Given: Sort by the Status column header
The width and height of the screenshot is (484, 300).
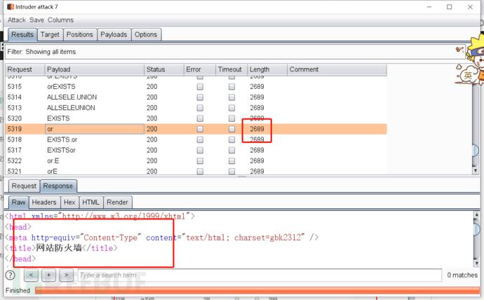Looking at the screenshot, I should coord(164,69).
